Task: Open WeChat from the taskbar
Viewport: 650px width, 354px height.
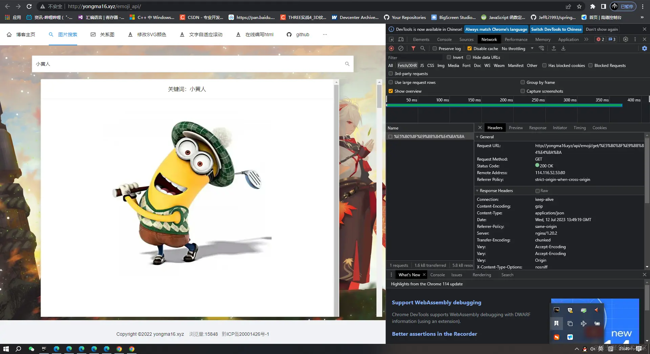Action: coord(31,349)
